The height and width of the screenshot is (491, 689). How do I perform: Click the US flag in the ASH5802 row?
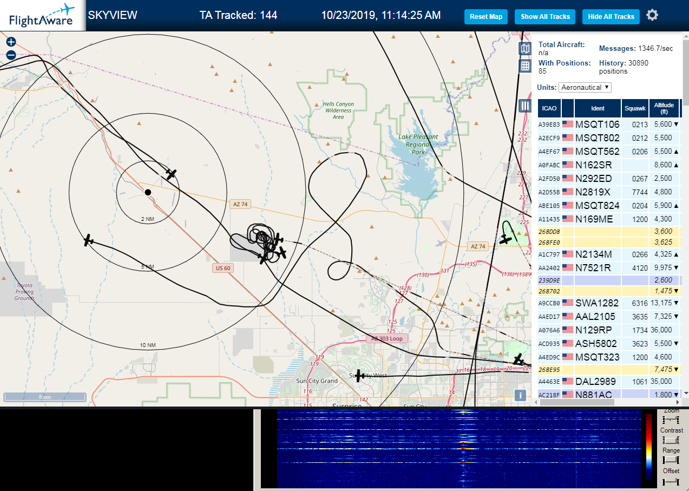pos(568,343)
